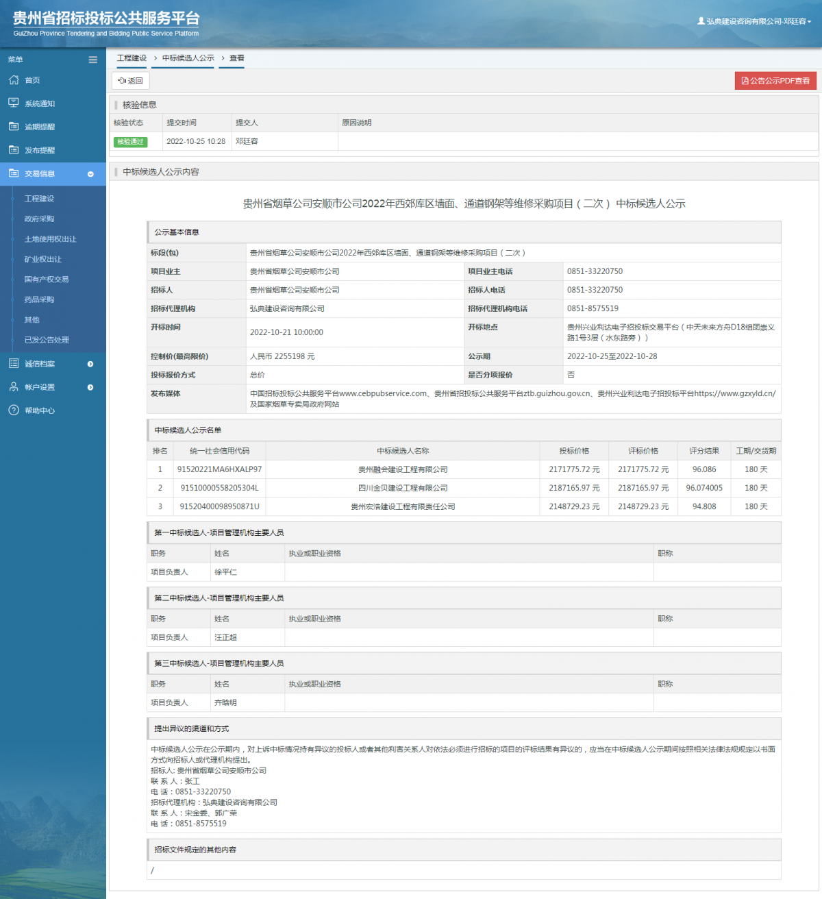Select 矿业权出让 submenu item

[x=42, y=259]
